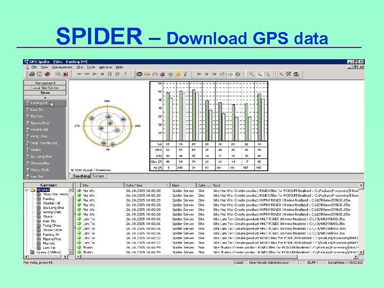Click the Text column header

click(285, 186)
